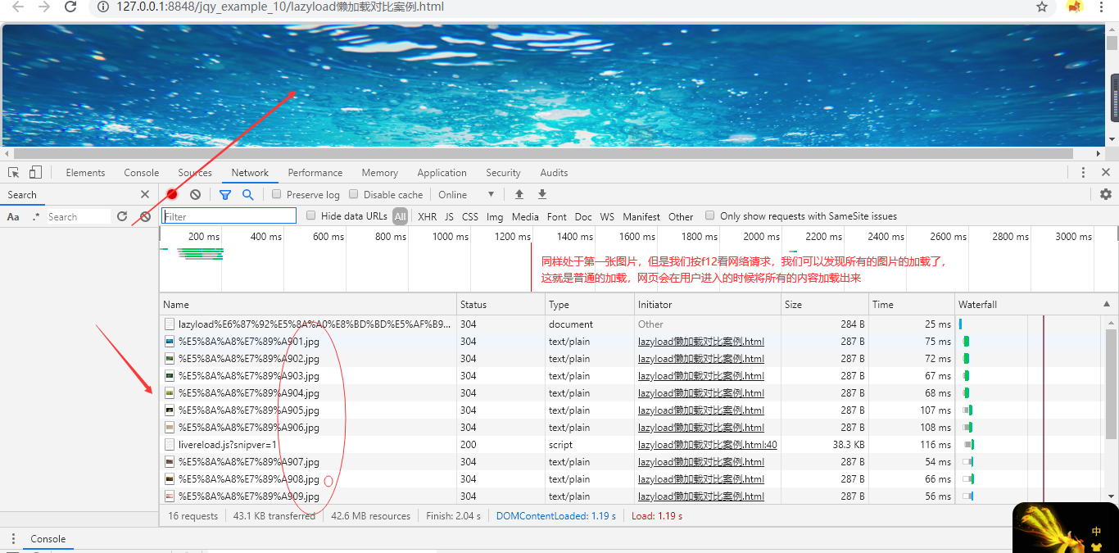This screenshot has height=553, width=1119.
Task: Export HAR file with download arrow
Action: [541, 195]
